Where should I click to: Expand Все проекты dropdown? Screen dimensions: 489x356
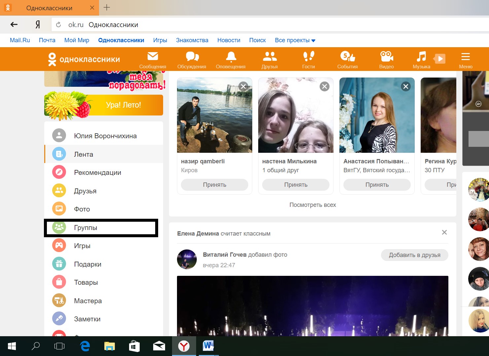pyautogui.click(x=295, y=40)
